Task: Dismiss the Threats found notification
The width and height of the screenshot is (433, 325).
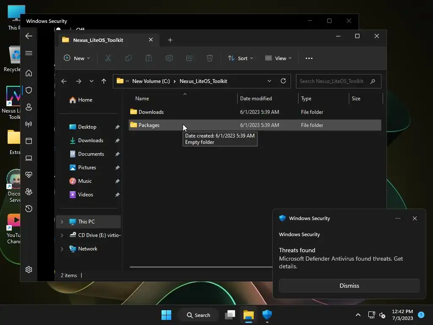Action: coord(349,286)
